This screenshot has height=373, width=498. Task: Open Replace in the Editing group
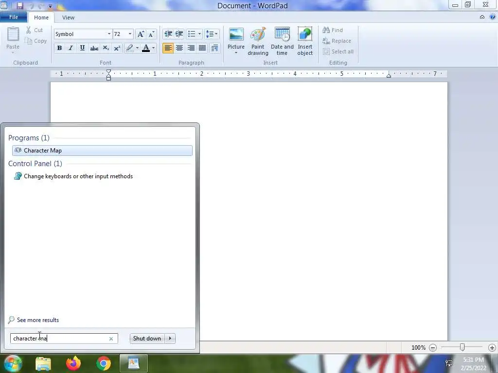point(337,41)
